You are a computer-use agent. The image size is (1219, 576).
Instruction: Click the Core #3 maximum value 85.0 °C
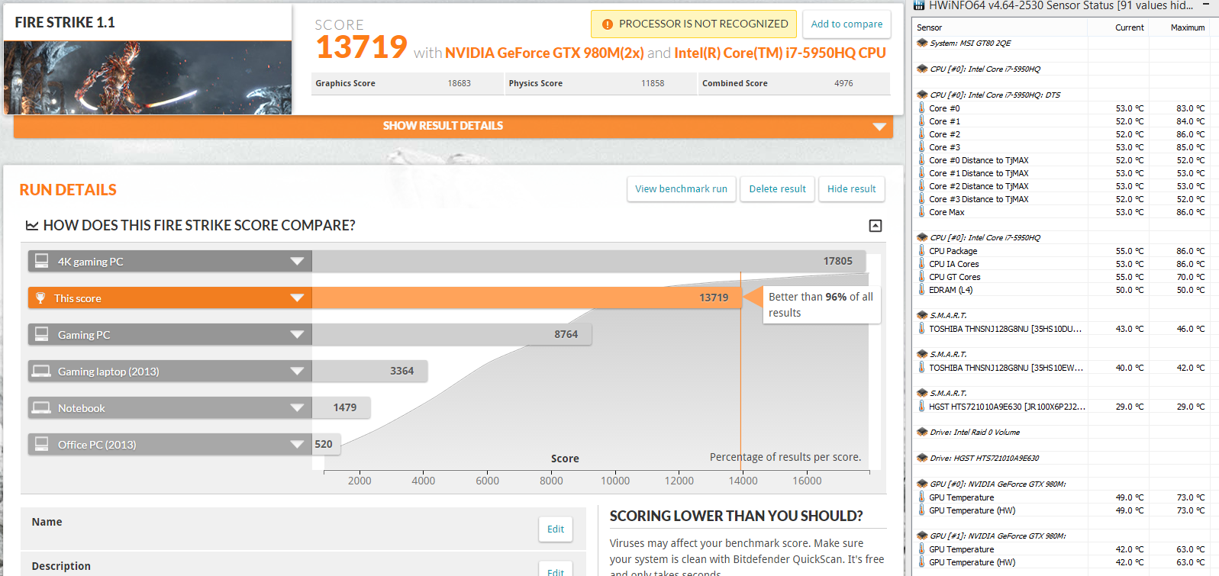[x=1190, y=147]
